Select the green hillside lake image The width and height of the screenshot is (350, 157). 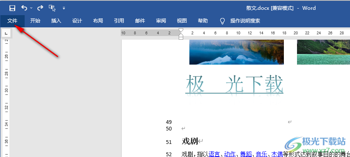coord(323,52)
